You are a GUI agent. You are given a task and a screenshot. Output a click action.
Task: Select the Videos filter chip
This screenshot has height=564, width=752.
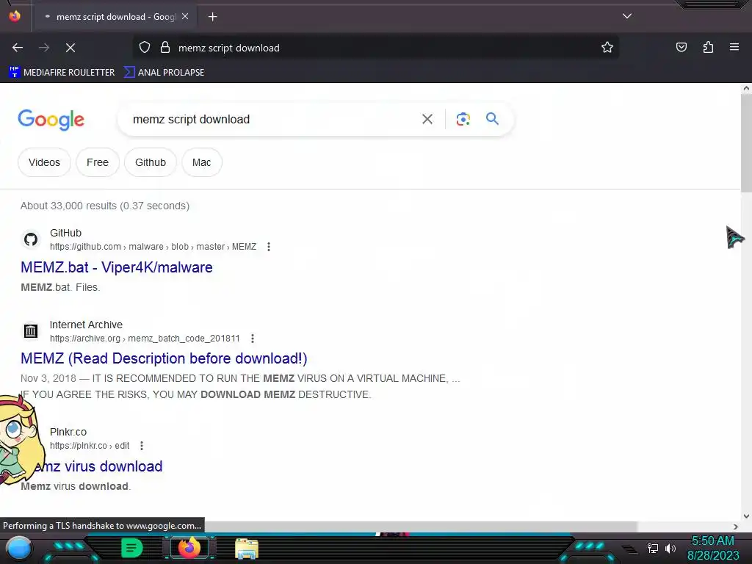click(x=44, y=162)
